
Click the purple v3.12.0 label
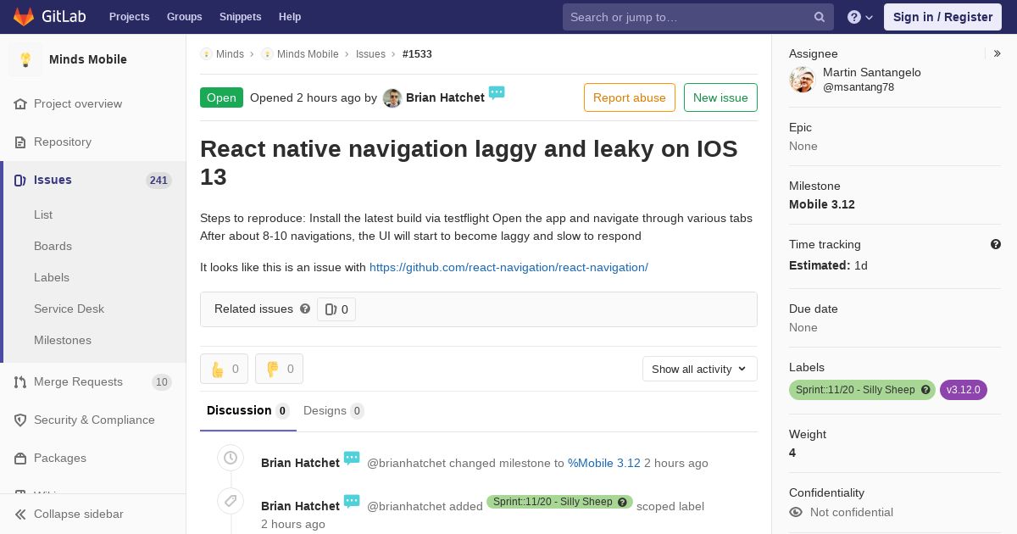pos(963,390)
